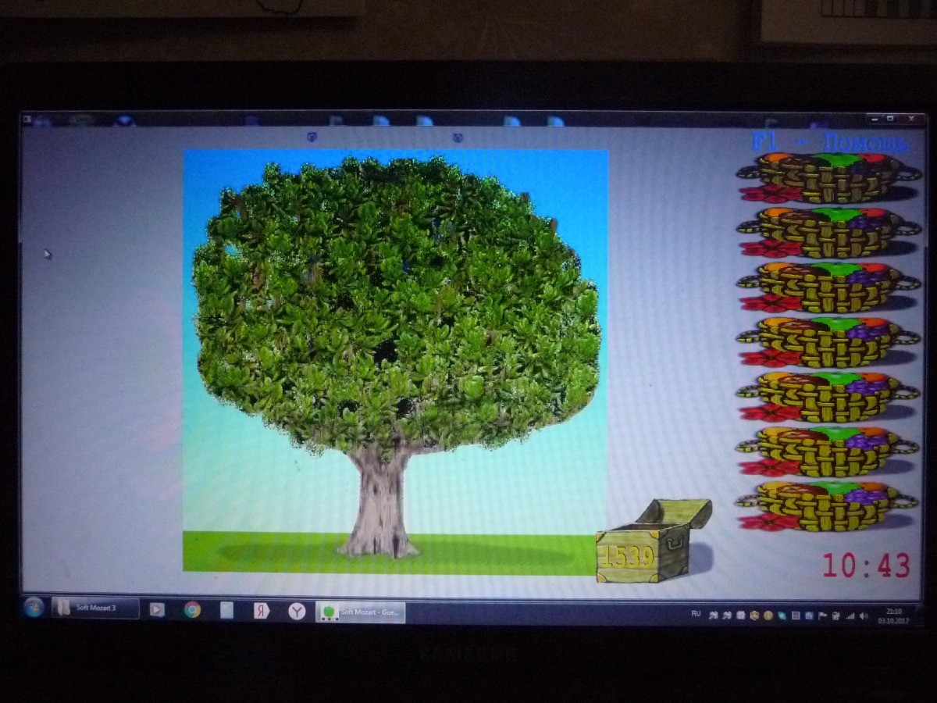Open the notepad document taskbar icon
This screenshot has height=703, width=937.
(226, 610)
